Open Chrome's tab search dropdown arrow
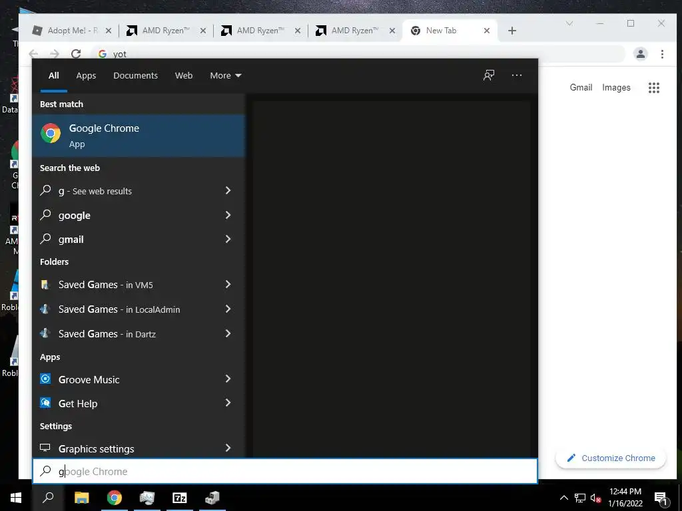The width and height of the screenshot is (682, 511). 569,23
